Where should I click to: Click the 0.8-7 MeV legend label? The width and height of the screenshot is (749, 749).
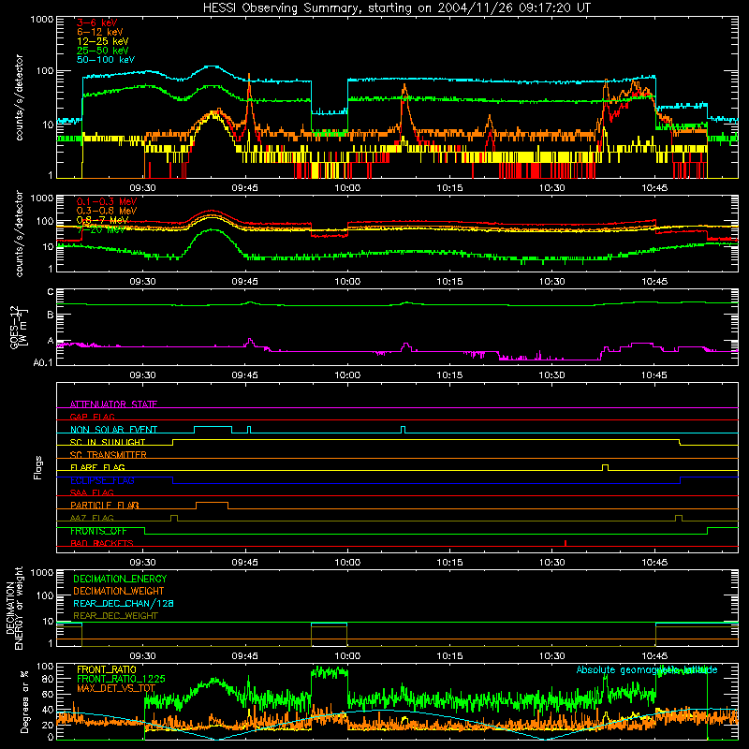[x=103, y=220]
